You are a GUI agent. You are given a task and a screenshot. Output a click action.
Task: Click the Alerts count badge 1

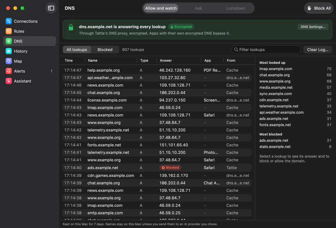click(x=51, y=71)
